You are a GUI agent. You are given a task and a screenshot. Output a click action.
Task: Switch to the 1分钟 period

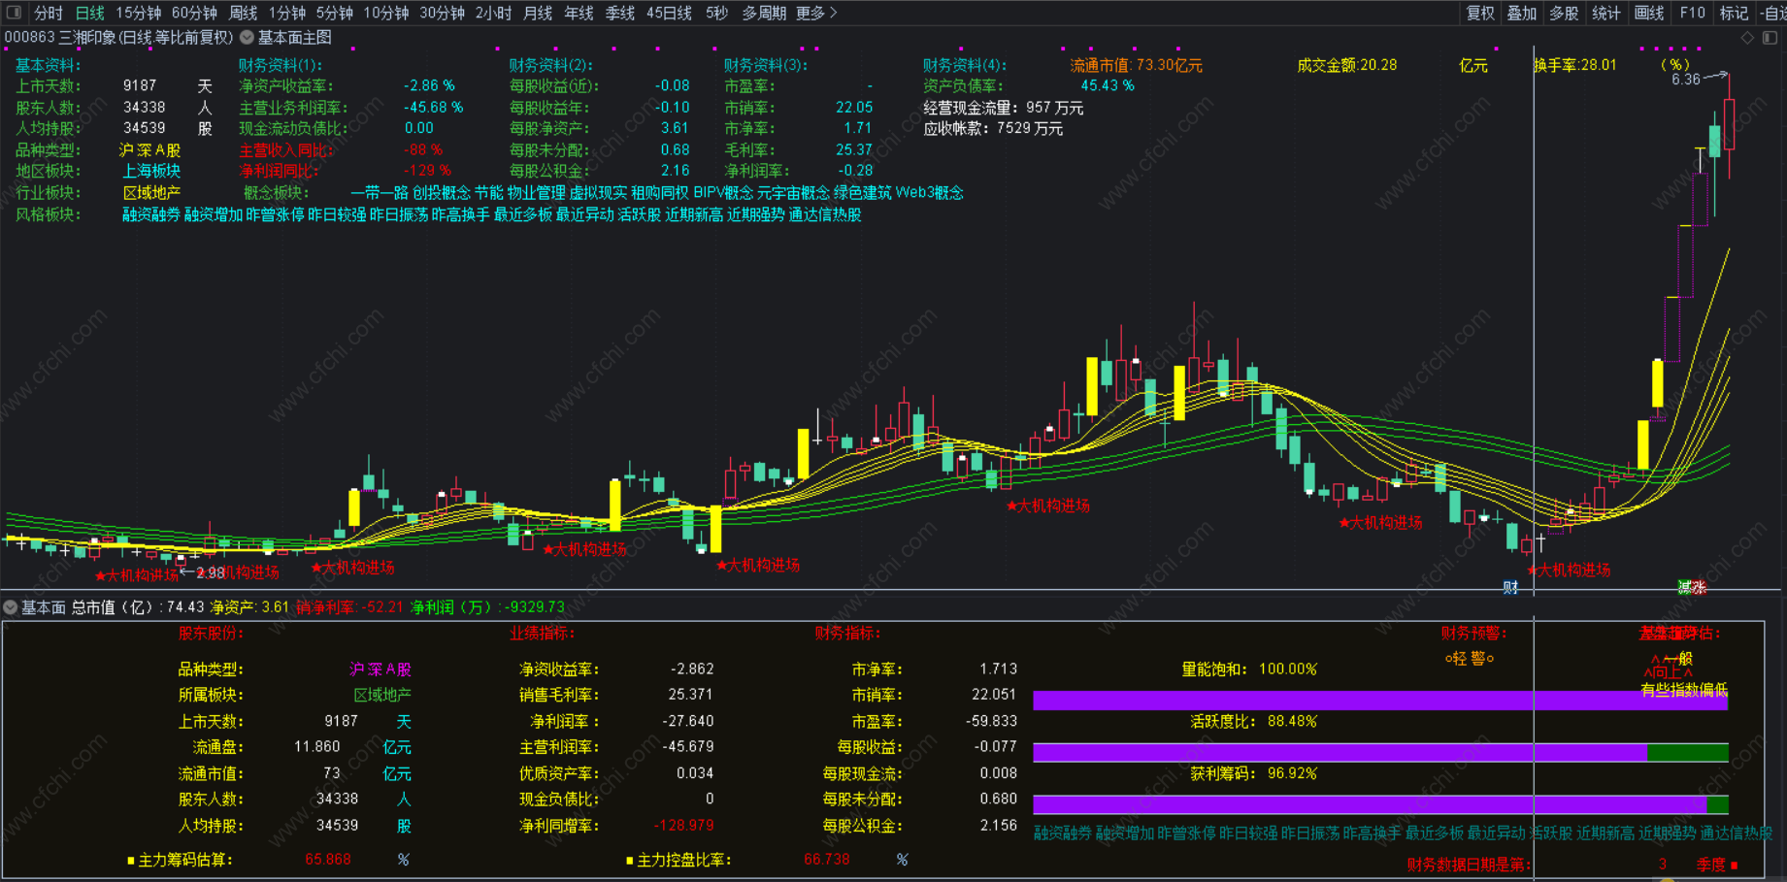(287, 13)
